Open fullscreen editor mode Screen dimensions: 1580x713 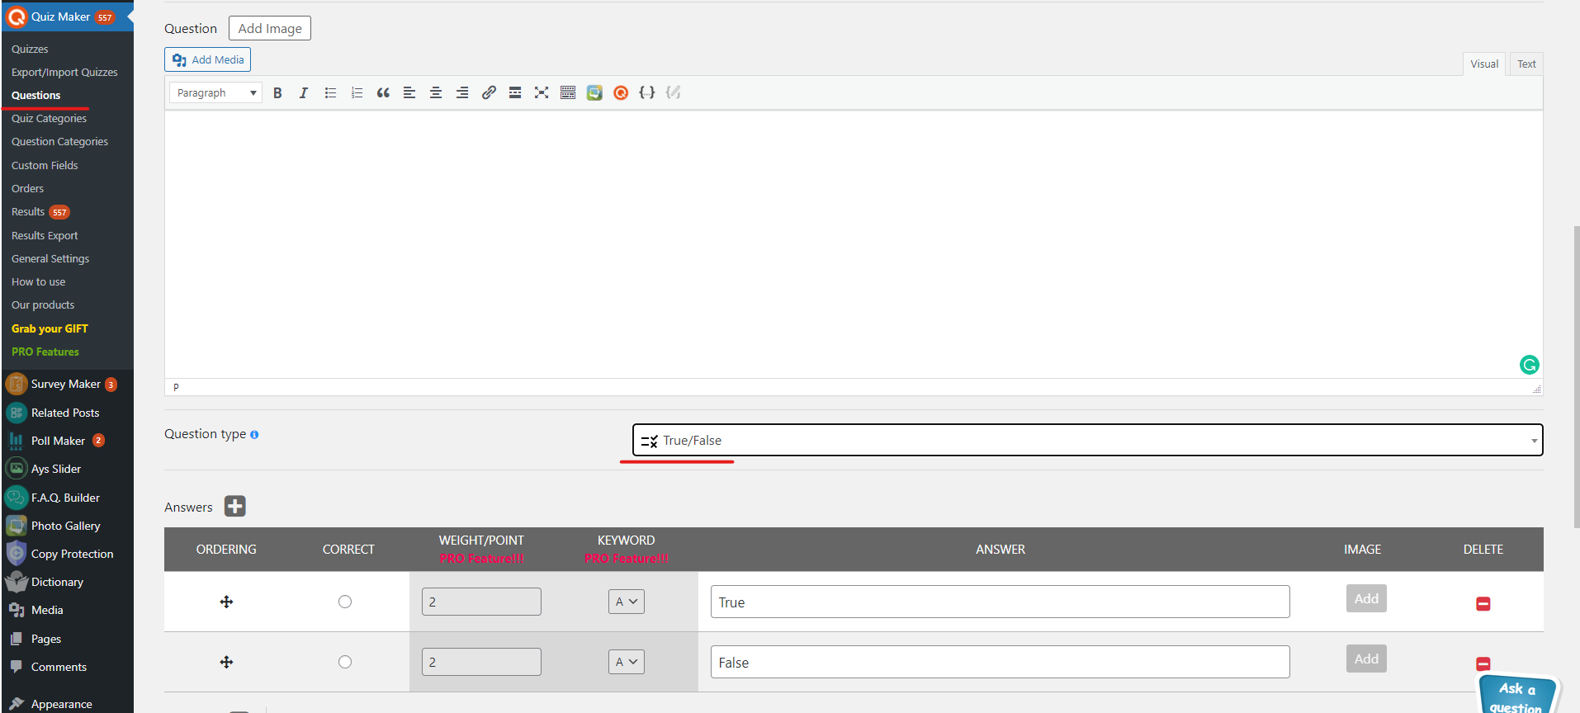[542, 92]
